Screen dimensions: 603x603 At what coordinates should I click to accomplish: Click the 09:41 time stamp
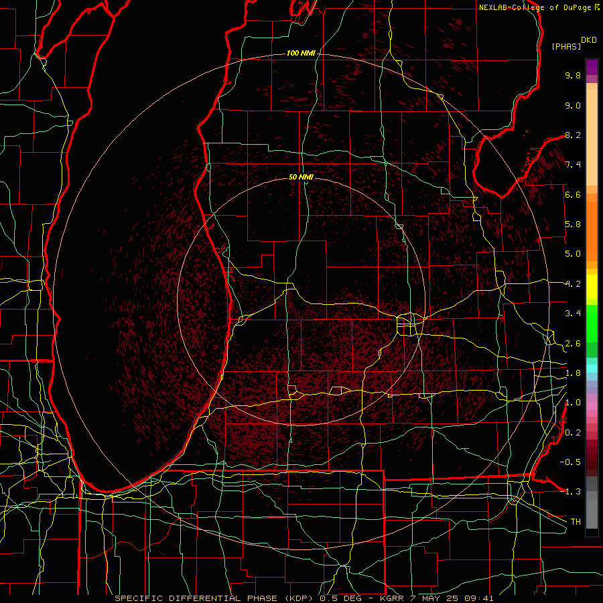478,598
